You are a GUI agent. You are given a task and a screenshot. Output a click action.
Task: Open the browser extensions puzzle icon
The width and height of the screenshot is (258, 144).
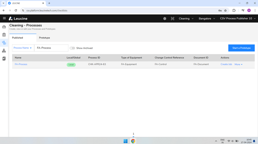coord(234,10)
